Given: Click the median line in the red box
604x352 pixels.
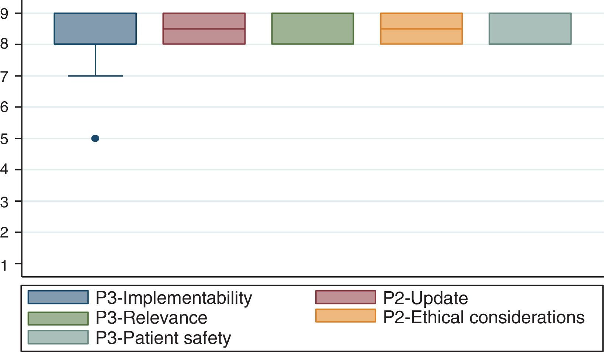Looking at the screenshot, I should (204, 29).
